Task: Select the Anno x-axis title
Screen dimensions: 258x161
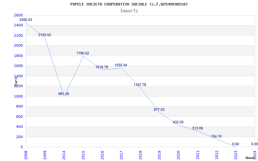Action: tap(250, 158)
